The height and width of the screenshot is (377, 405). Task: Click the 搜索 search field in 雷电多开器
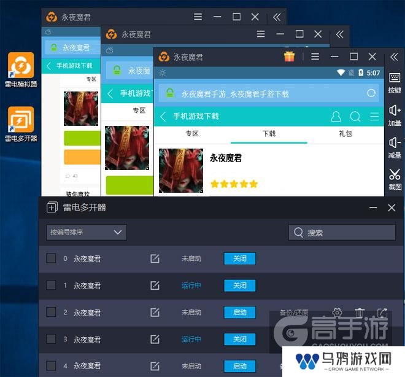point(342,233)
